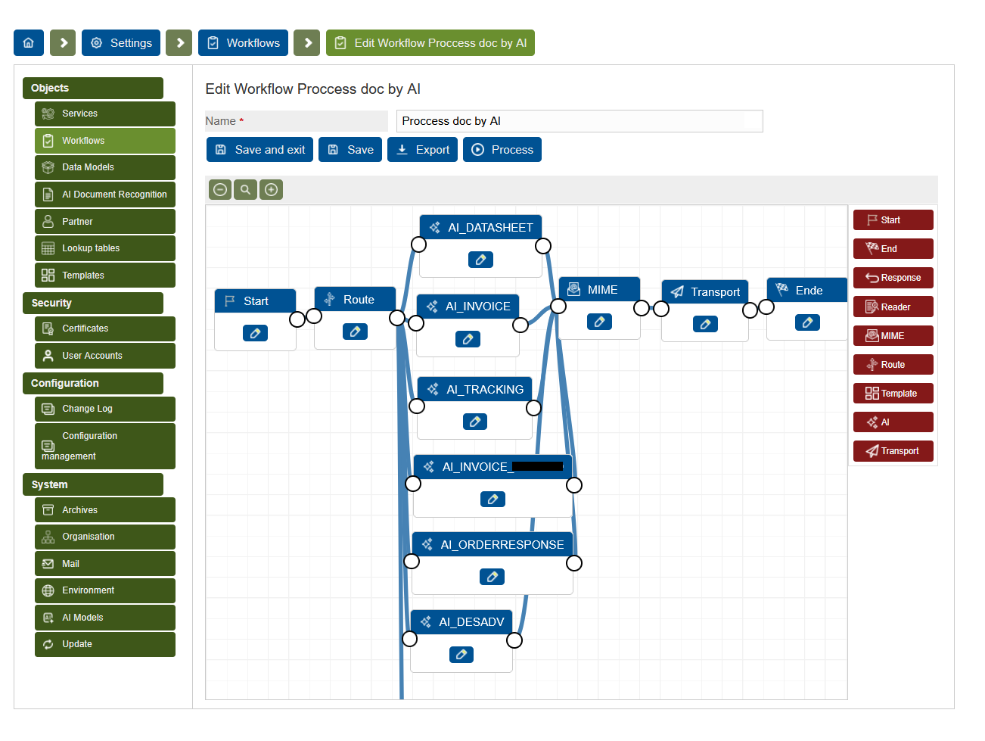Select the Response palette item
This screenshot has height=741, width=985.
click(x=893, y=278)
